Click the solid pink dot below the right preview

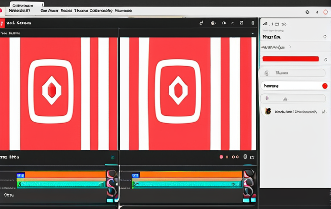click(x=221, y=157)
